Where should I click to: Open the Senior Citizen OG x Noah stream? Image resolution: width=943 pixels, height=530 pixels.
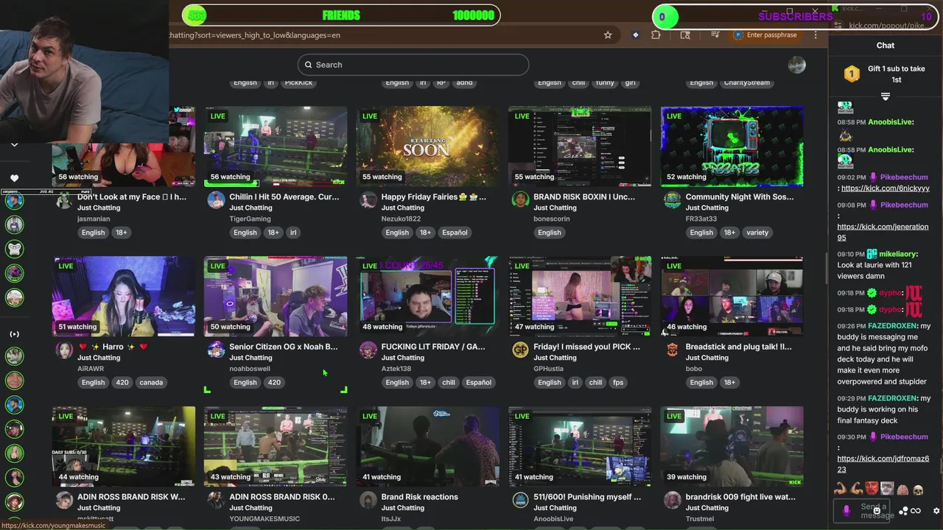coord(276,296)
